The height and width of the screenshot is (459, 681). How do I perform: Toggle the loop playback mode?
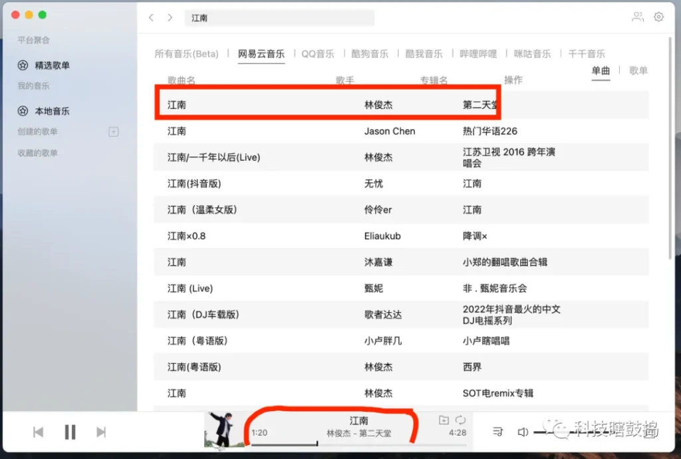460,420
